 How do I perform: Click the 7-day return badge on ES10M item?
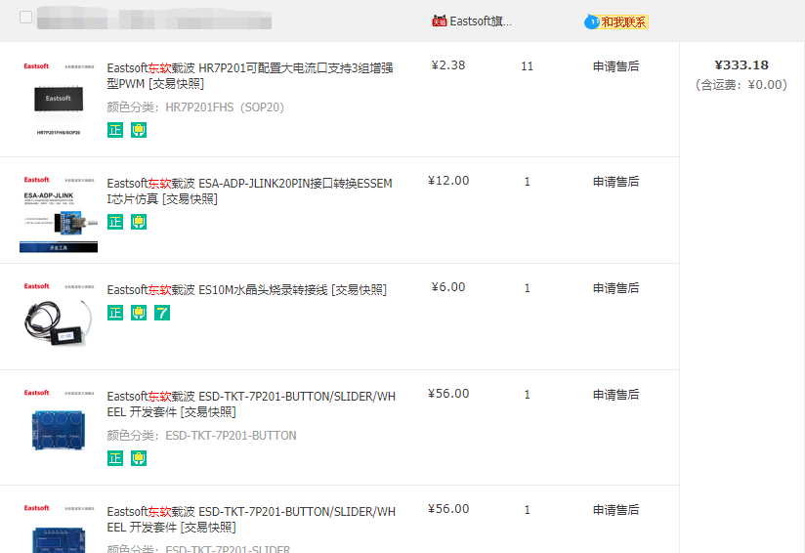(162, 313)
